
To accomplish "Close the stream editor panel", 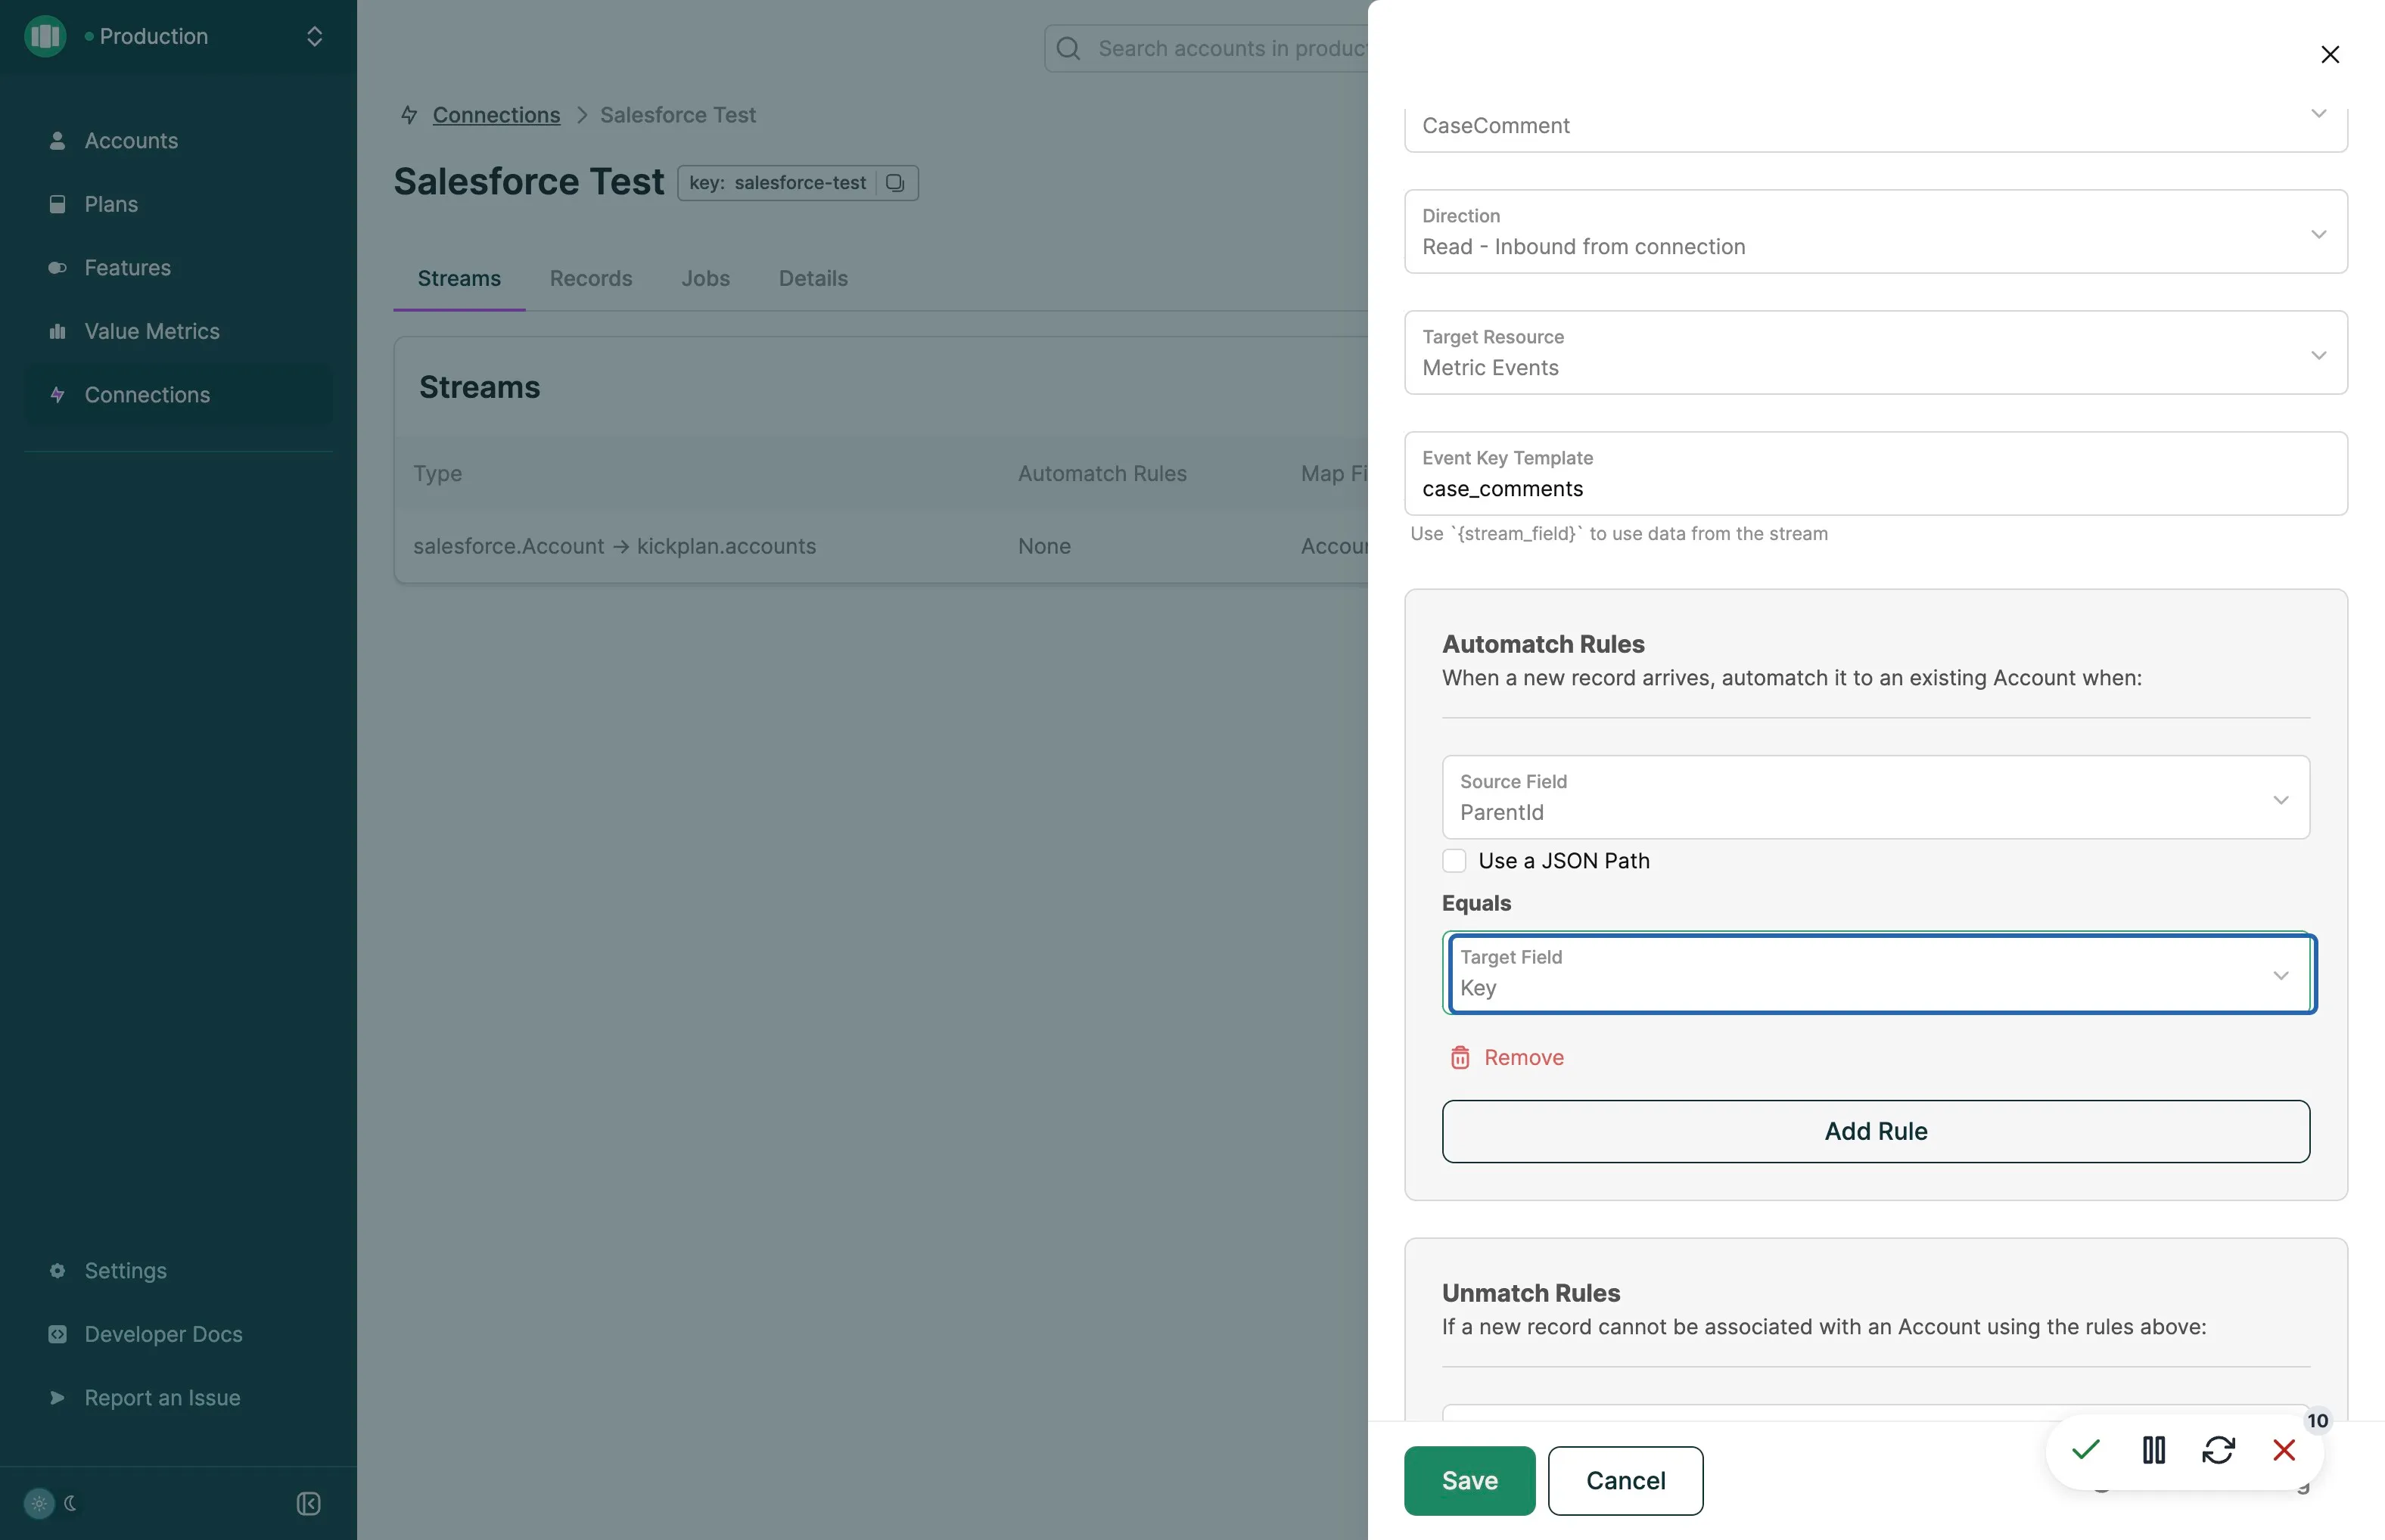I will point(2330,54).
